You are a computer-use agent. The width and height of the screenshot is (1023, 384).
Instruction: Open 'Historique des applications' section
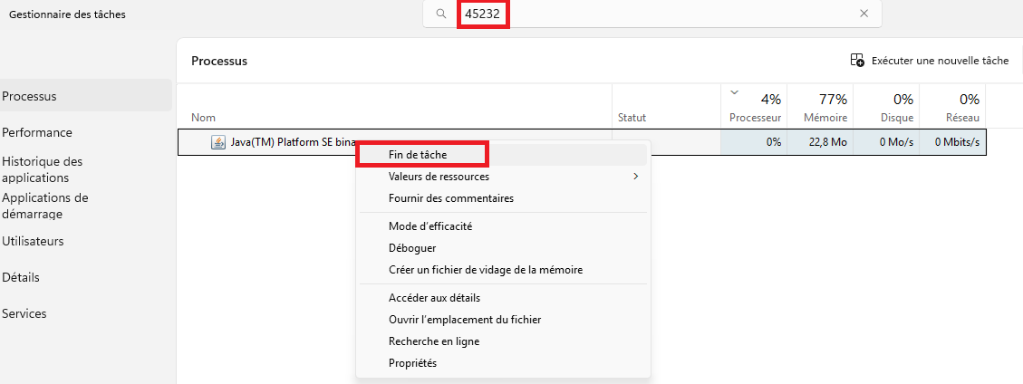(42, 169)
